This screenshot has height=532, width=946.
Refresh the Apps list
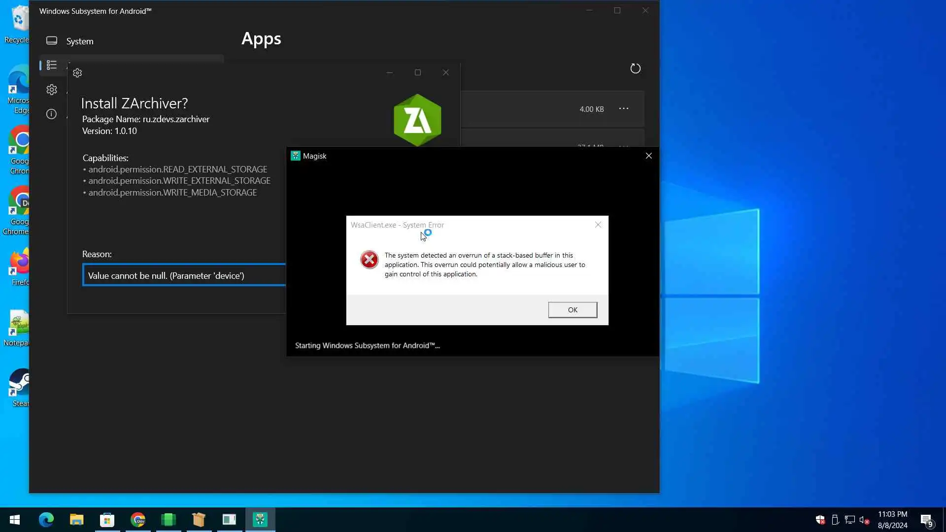tap(636, 68)
